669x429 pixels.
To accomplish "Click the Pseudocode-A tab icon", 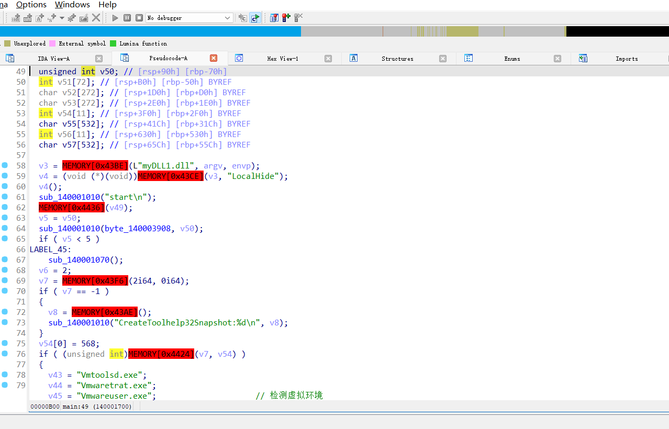I will coord(125,58).
